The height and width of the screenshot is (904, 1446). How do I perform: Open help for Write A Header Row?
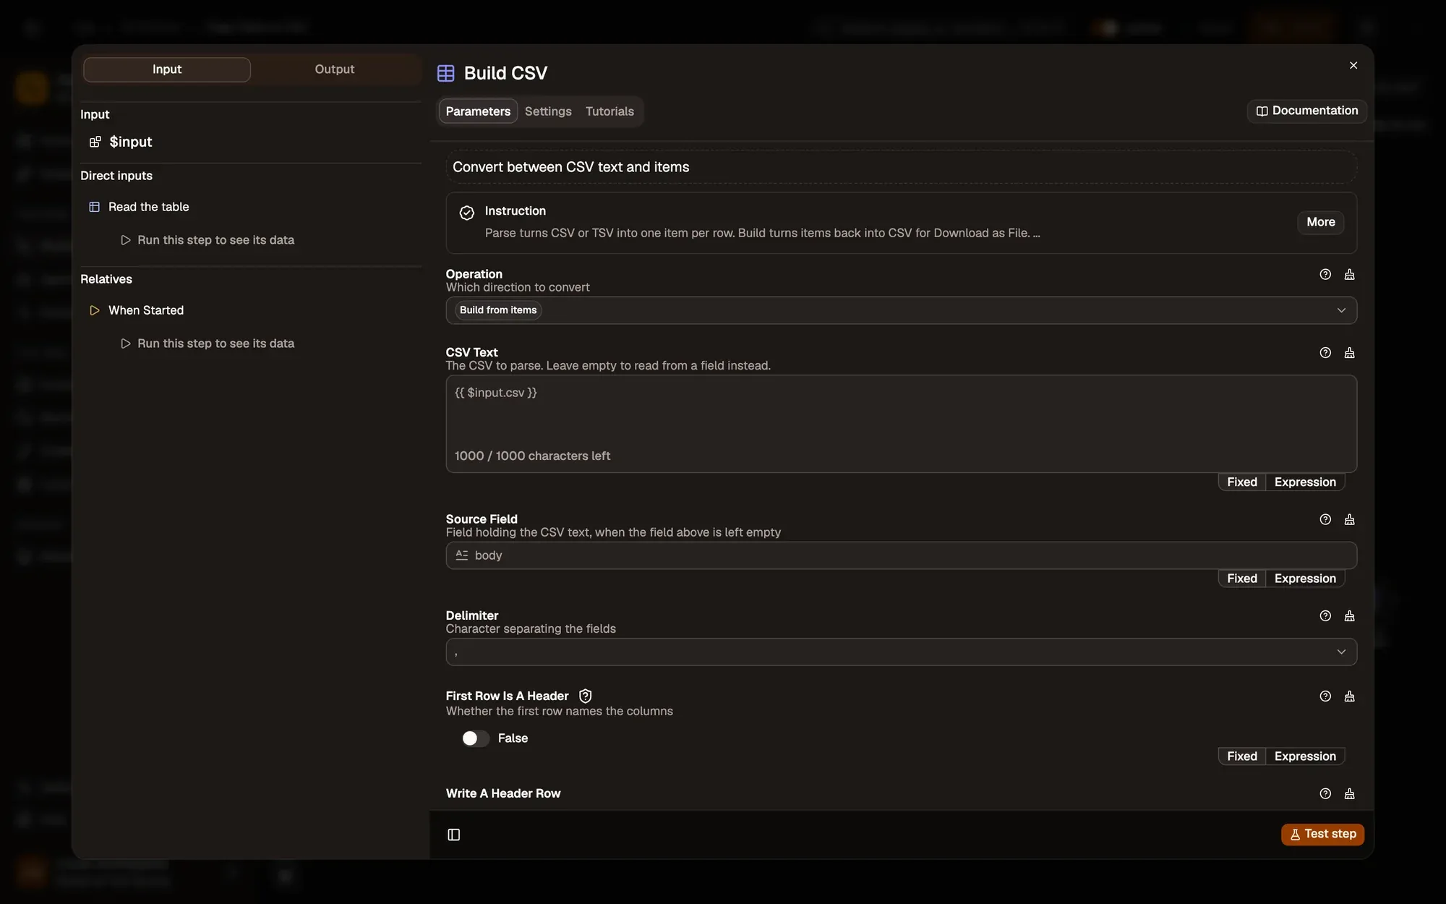tap(1325, 793)
